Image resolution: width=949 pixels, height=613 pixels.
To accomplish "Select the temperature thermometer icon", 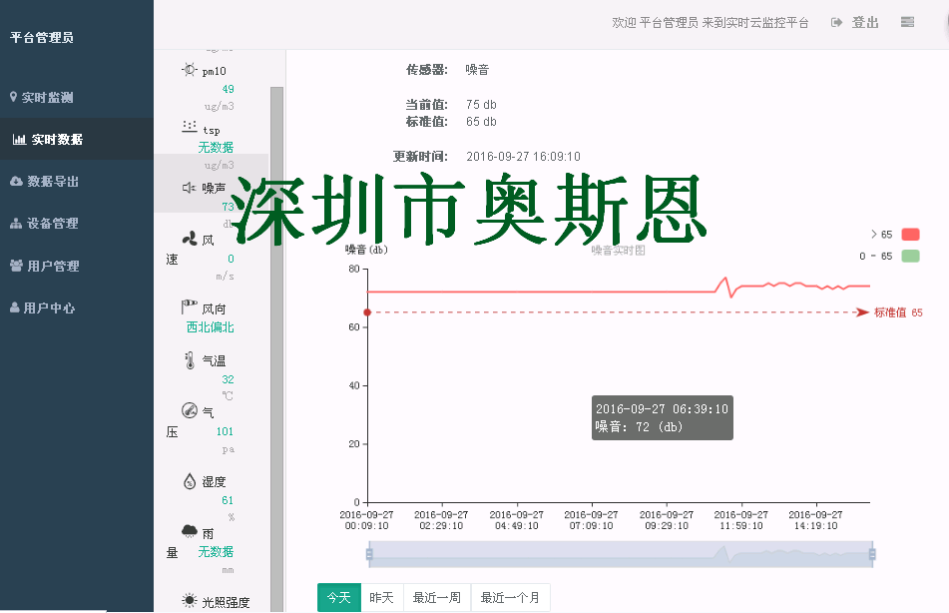I will [190, 360].
